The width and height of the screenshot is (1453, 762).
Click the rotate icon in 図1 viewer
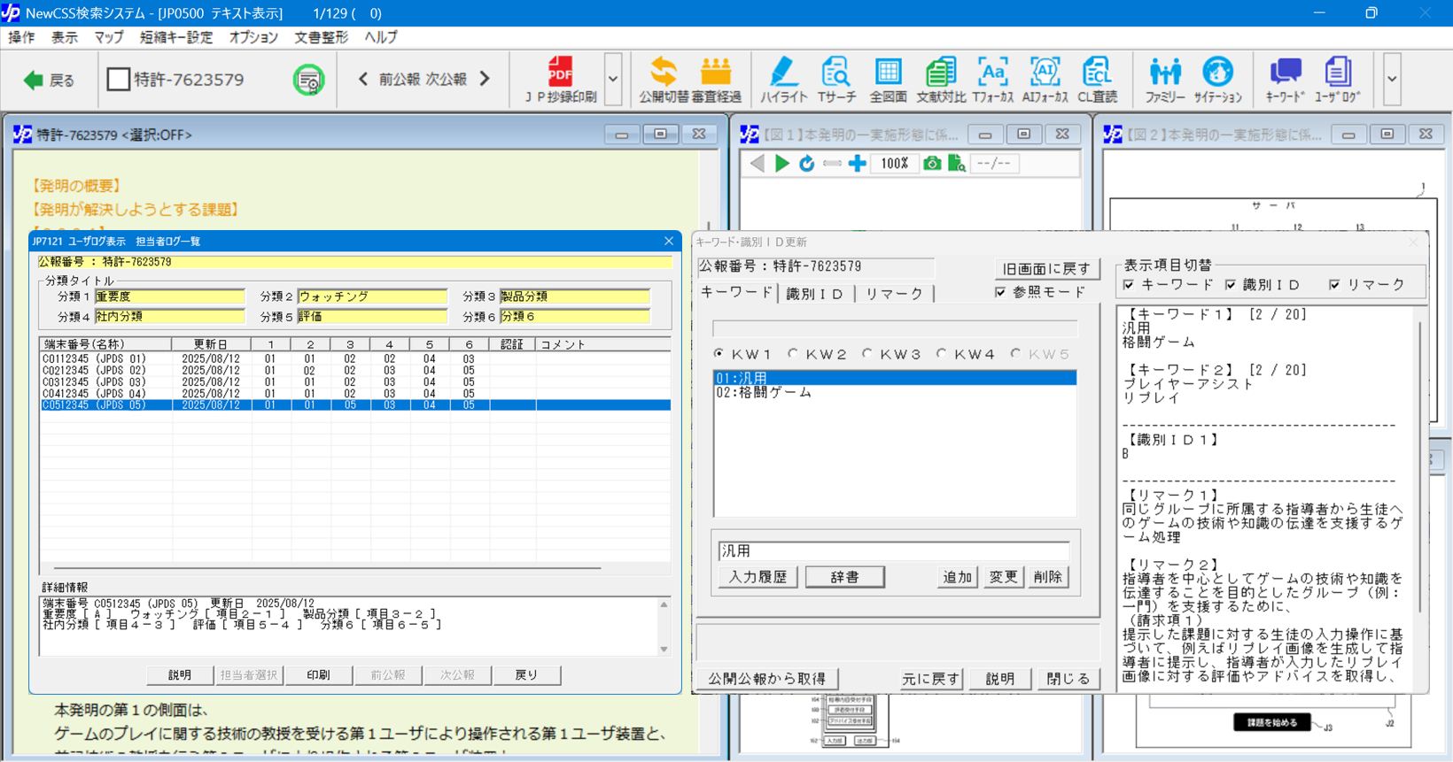tap(806, 164)
